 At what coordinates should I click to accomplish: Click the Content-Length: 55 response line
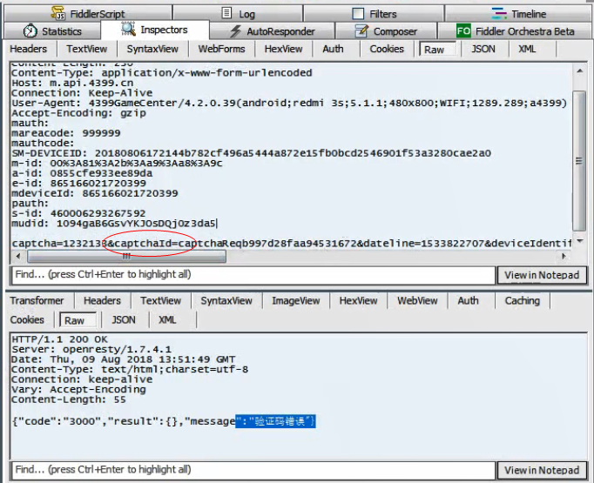(x=69, y=399)
